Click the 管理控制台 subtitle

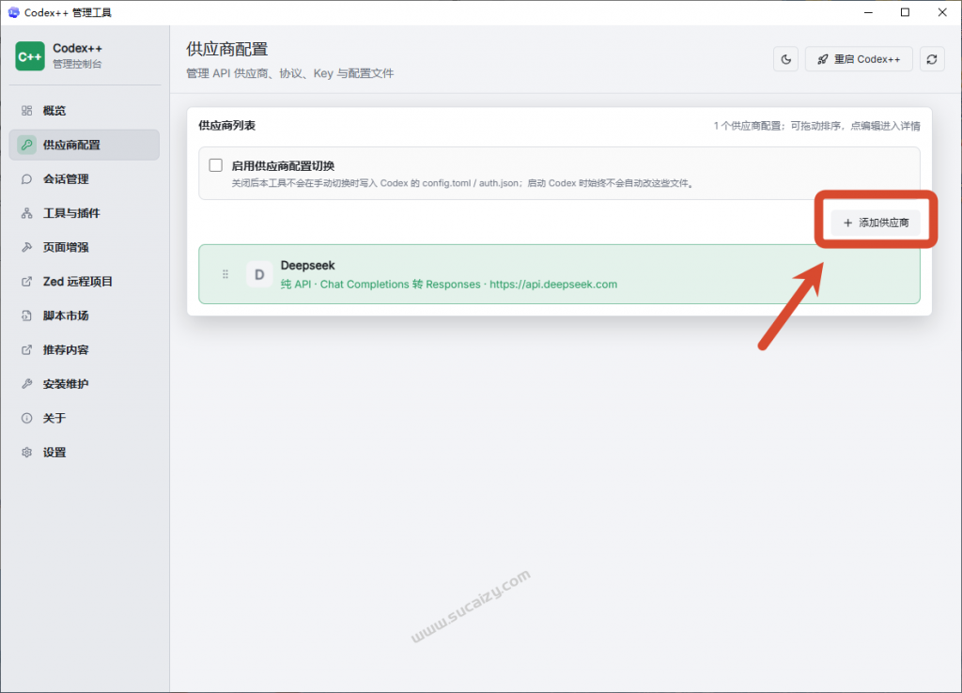coord(77,65)
